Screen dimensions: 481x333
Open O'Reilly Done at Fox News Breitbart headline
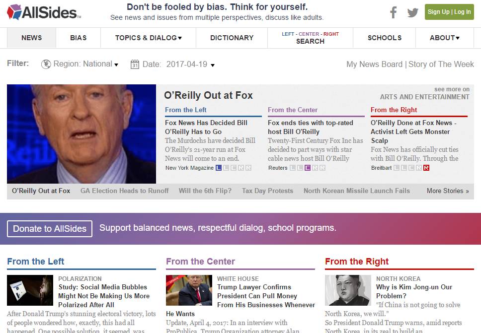coord(413,132)
